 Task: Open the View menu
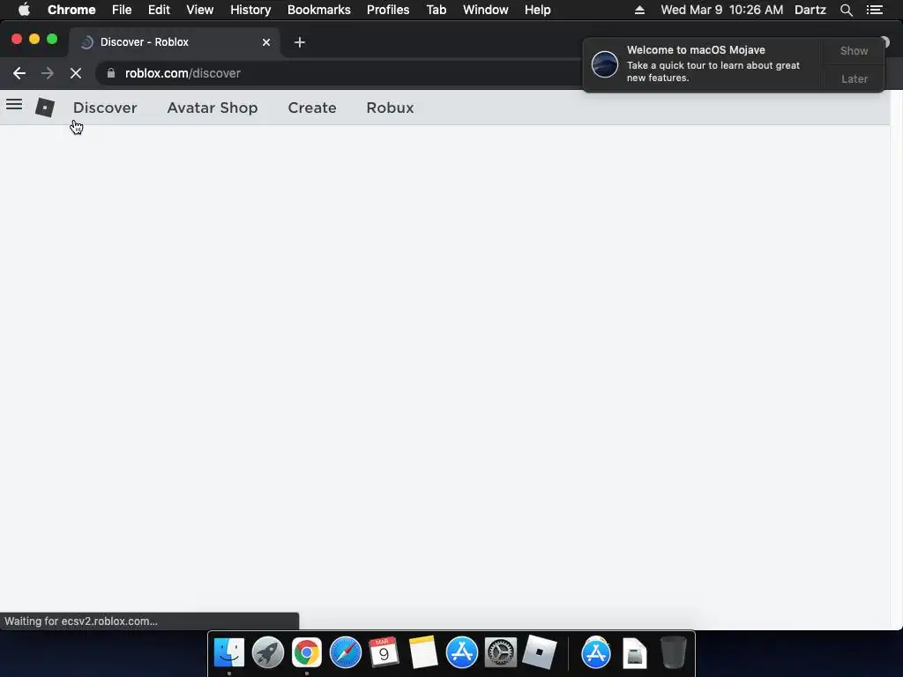(x=199, y=10)
